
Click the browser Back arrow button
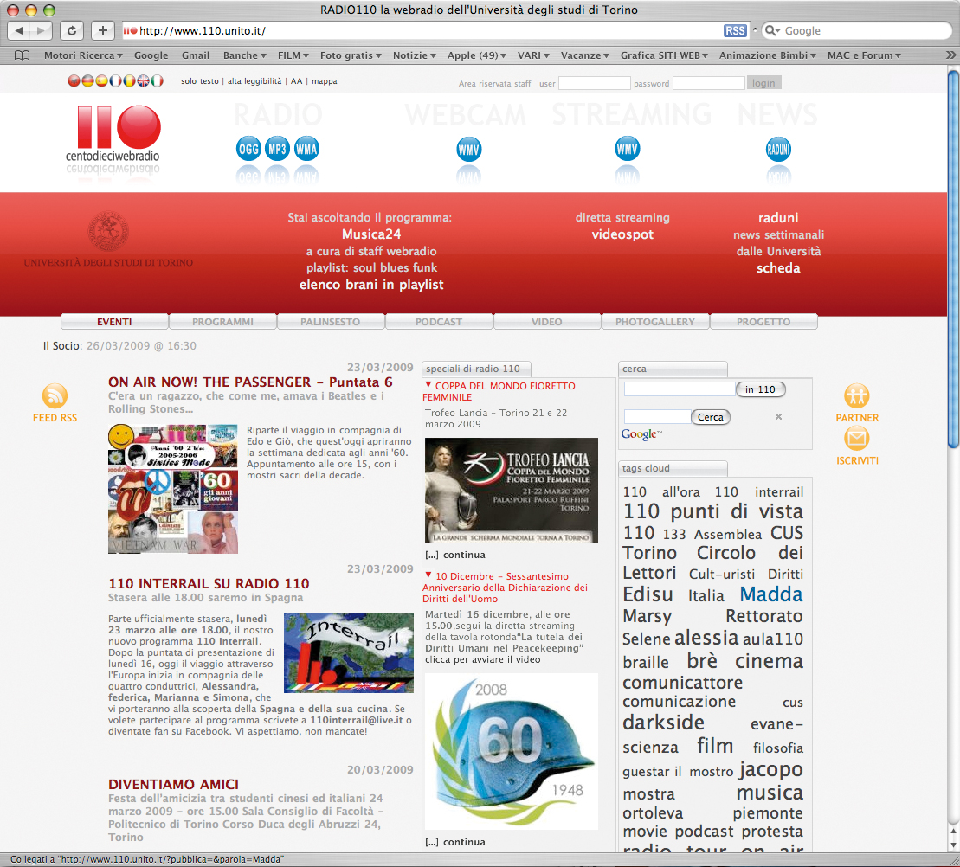pos(20,30)
